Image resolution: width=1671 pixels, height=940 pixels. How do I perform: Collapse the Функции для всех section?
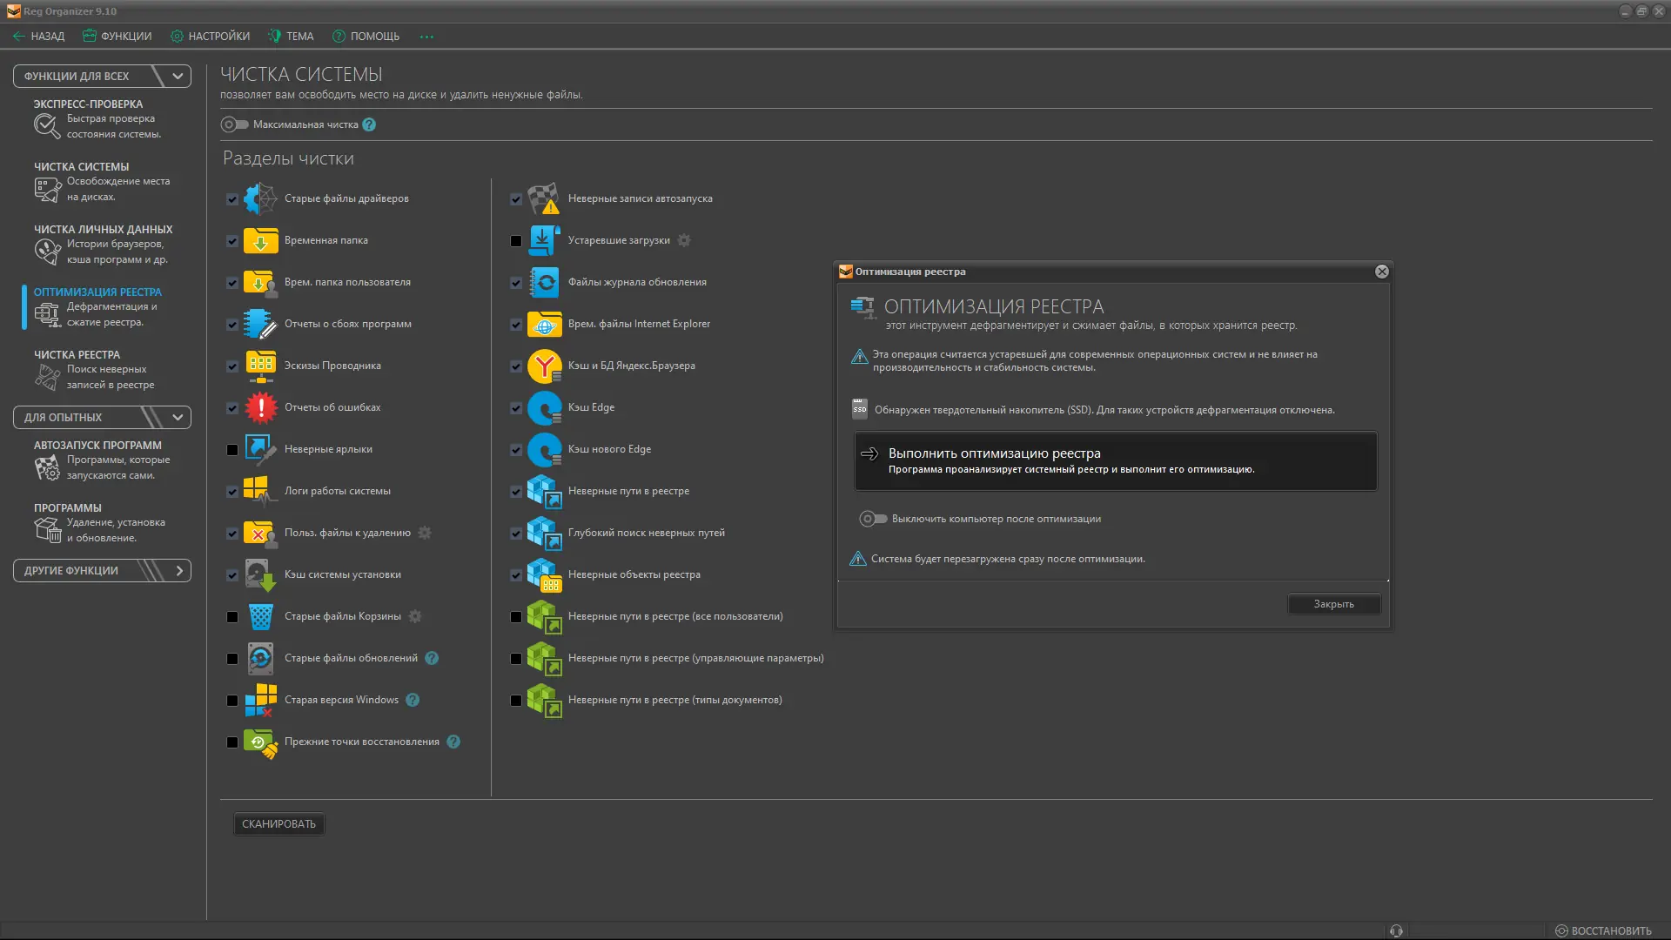pos(178,77)
